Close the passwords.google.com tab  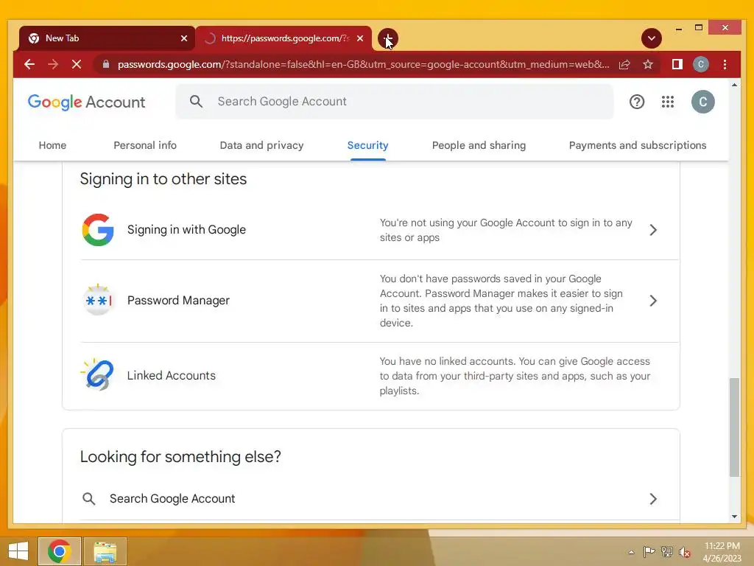point(359,38)
